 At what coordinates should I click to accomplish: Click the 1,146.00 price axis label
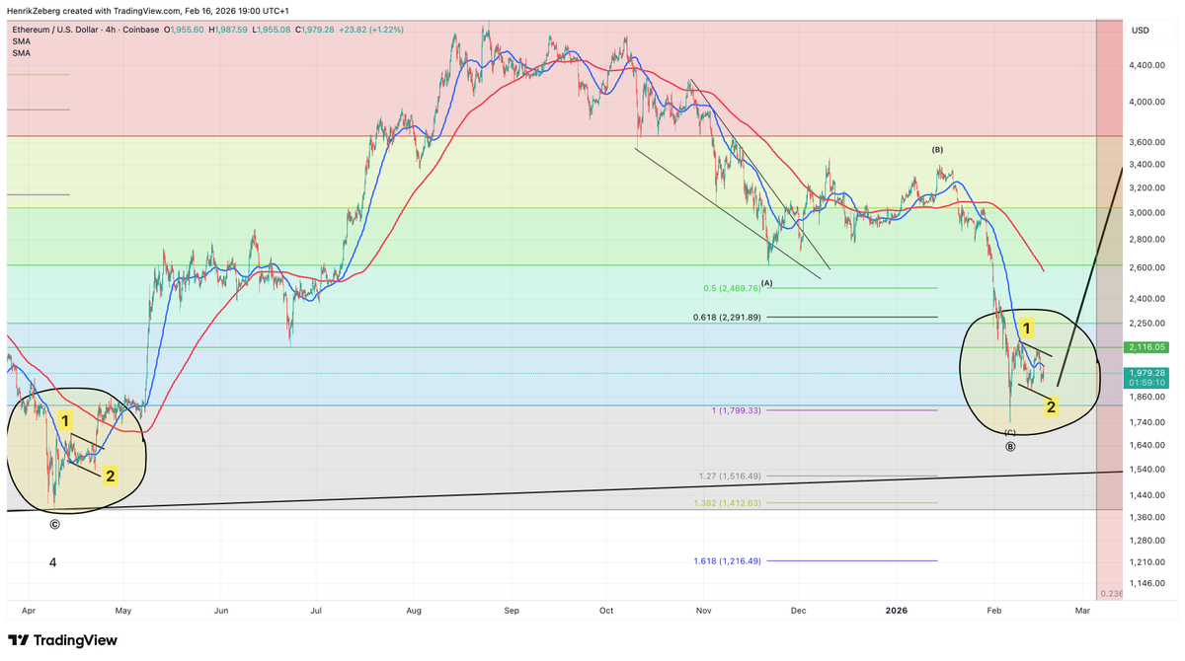pos(1148,584)
